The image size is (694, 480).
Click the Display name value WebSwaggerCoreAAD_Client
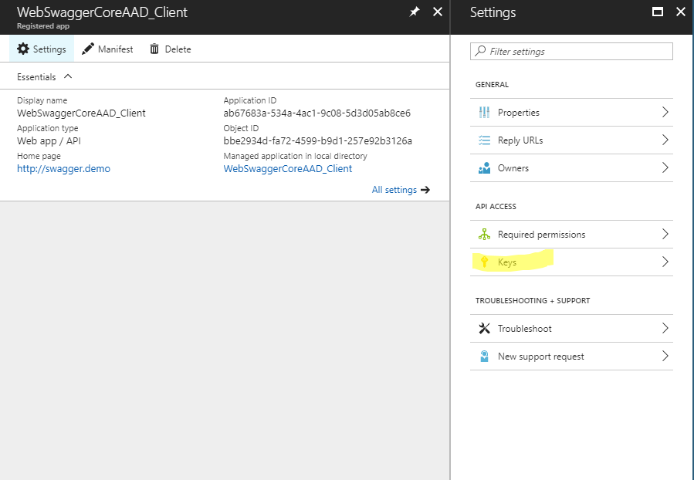click(x=81, y=113)
